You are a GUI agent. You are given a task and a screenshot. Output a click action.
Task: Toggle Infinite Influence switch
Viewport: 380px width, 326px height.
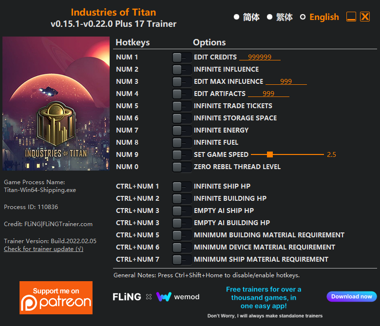(x=182, y=70)
